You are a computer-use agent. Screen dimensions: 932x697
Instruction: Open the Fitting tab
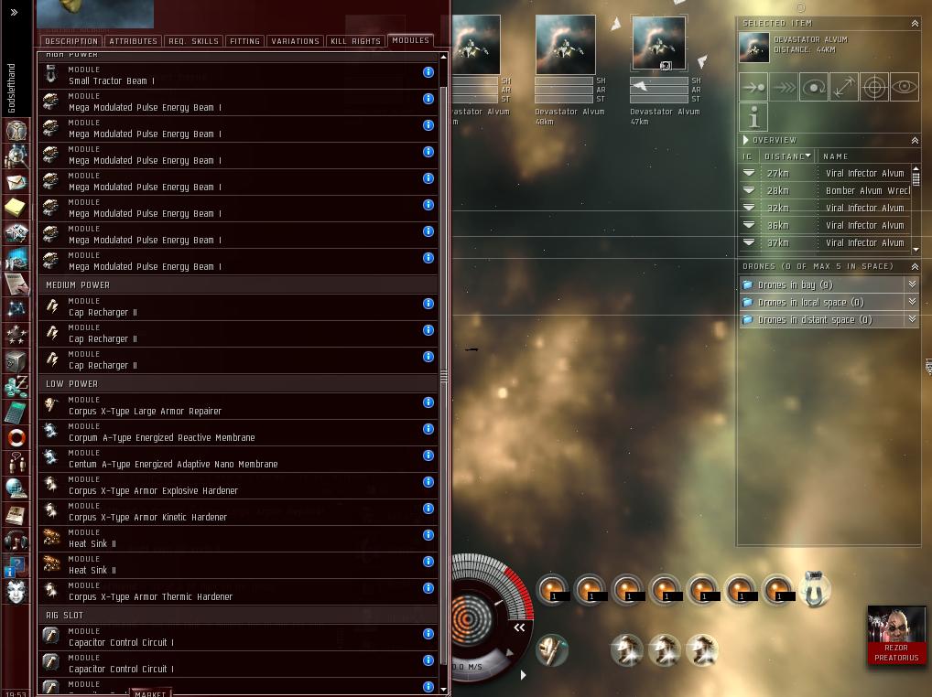click(244, 41)
